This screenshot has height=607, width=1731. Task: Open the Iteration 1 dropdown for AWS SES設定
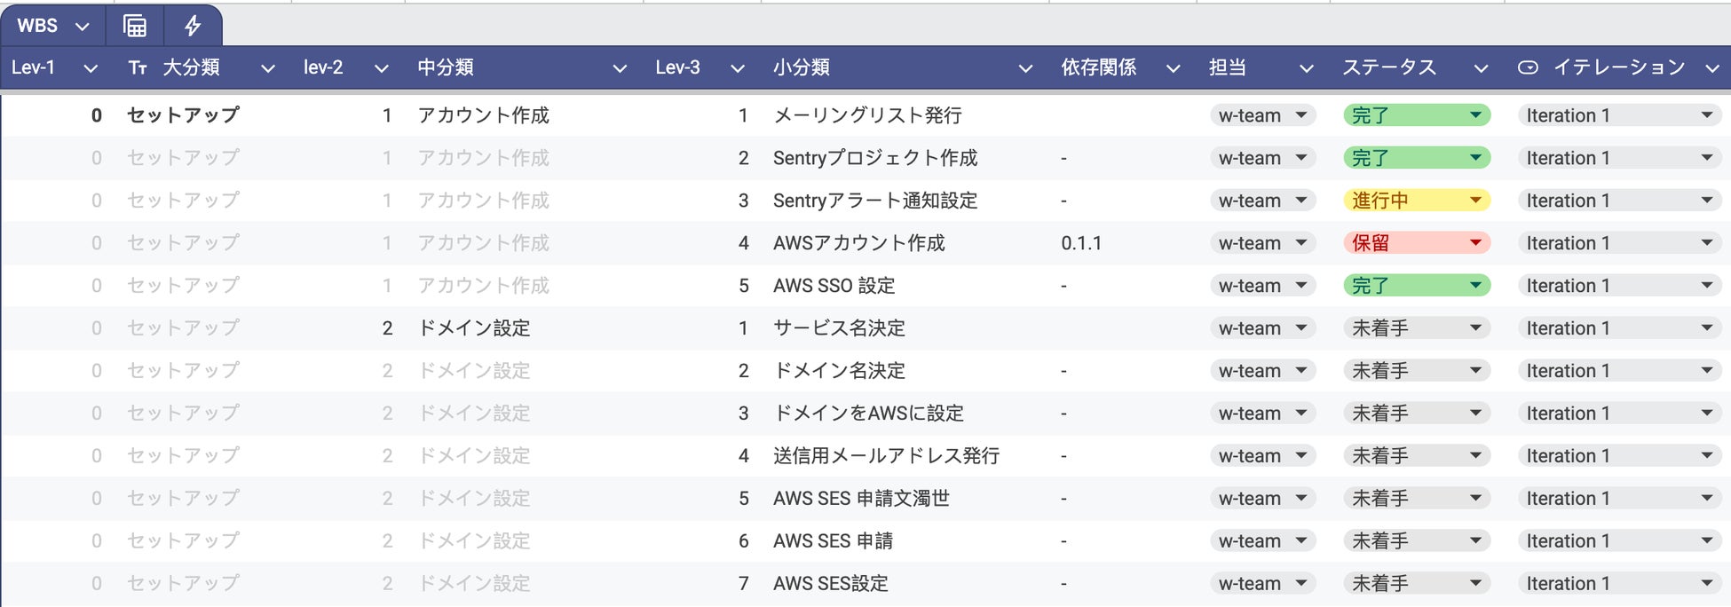point(1706,584)
